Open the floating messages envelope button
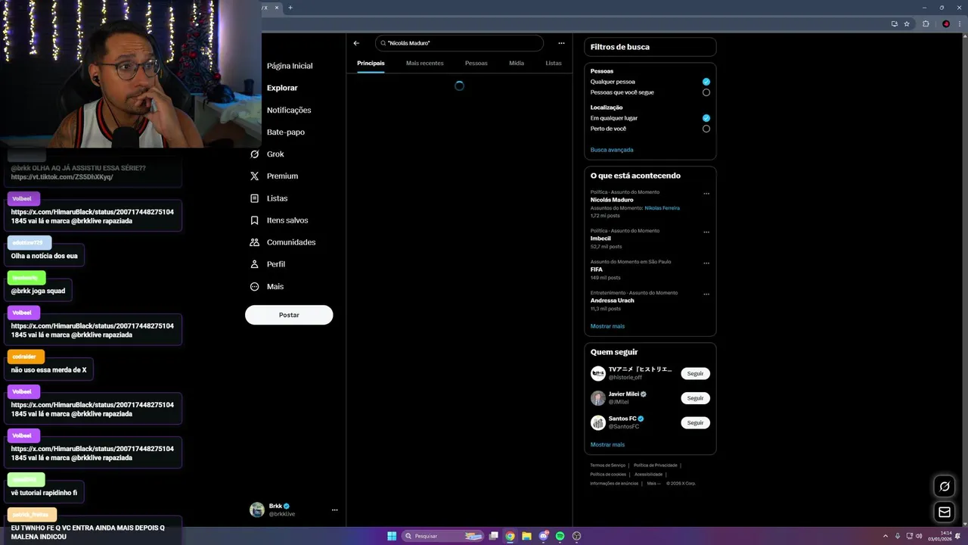 point(944,512)
